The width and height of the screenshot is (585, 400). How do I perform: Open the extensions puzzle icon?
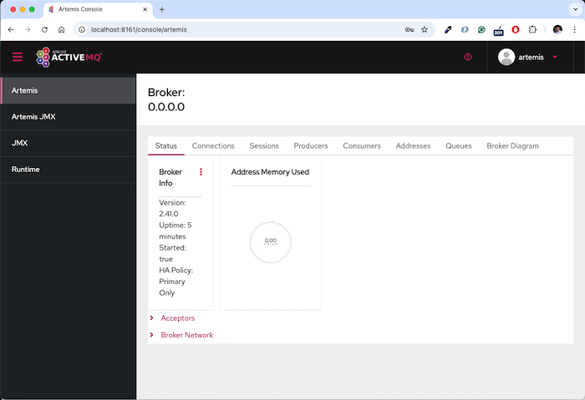point(533,29)
